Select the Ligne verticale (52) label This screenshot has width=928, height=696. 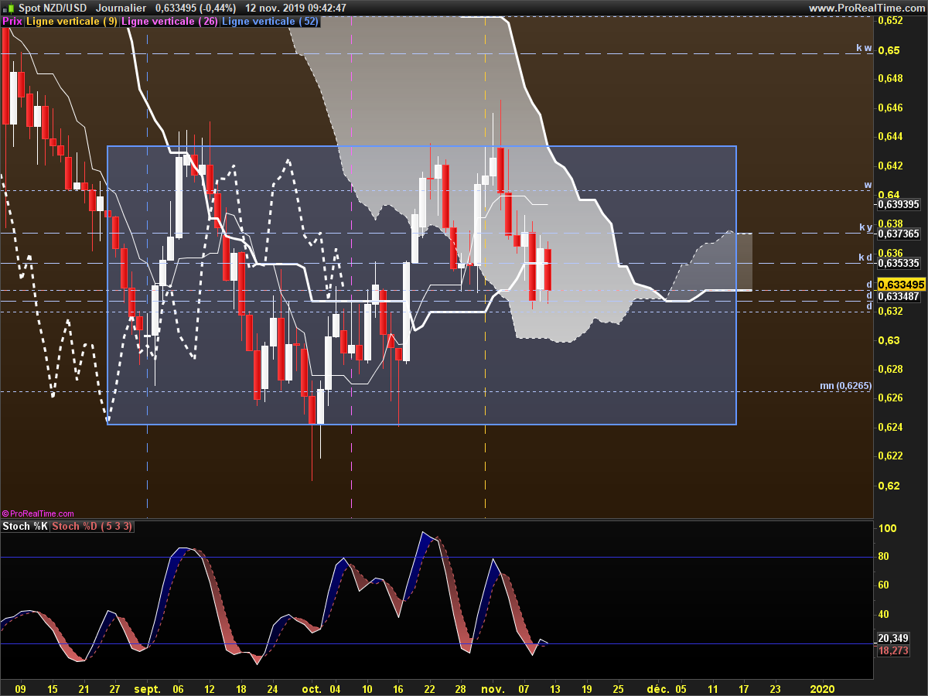270,22
